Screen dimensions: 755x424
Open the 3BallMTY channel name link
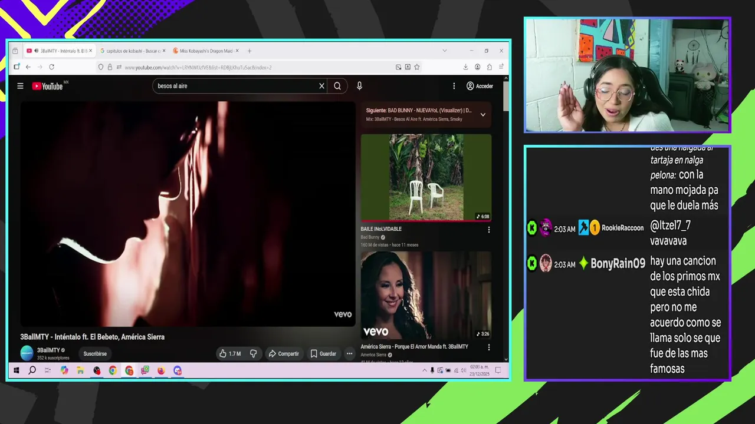(48, 350)
